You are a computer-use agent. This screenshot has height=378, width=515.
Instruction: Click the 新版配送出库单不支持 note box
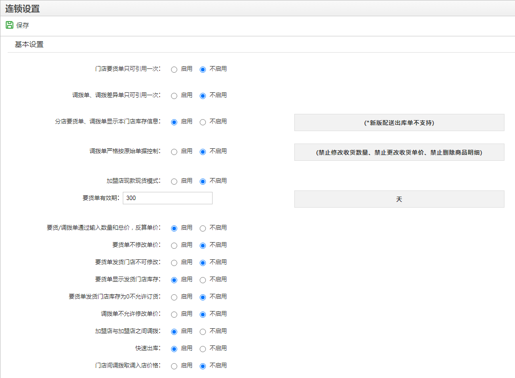coord(399,122)
